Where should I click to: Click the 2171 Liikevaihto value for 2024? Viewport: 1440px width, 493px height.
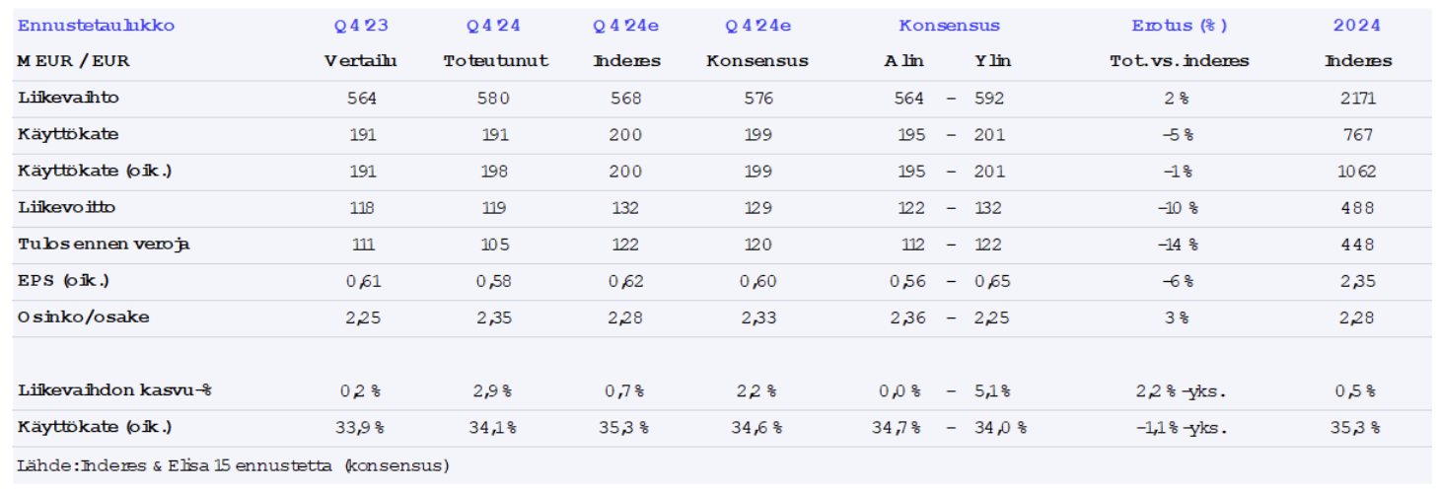tap(1357, 98)
